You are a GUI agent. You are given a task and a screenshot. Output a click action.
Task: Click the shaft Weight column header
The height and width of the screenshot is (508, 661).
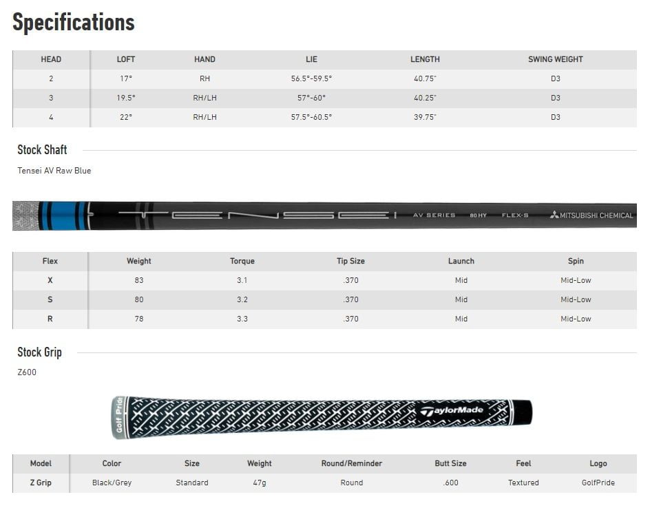(x=138, y=261)
